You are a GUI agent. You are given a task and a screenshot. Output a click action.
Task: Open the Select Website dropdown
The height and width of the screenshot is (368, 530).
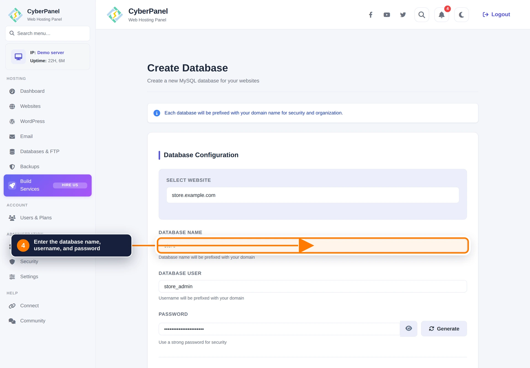click(x=312, y=195)
